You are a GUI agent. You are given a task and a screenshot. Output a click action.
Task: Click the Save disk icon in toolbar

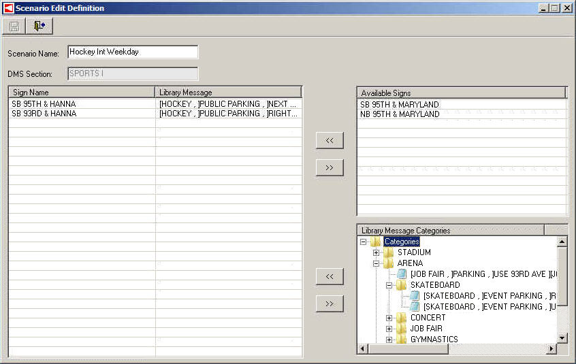(x=14, y=27)
